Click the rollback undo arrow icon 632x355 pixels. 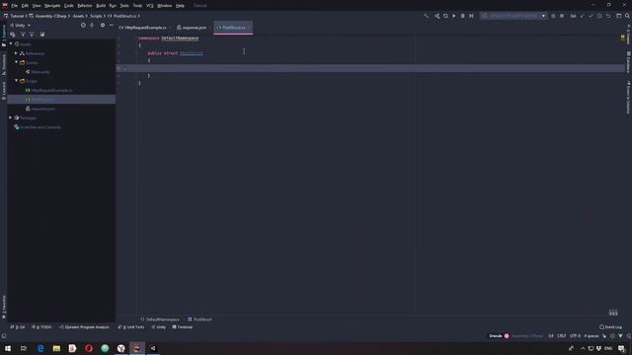coord(608,16)
